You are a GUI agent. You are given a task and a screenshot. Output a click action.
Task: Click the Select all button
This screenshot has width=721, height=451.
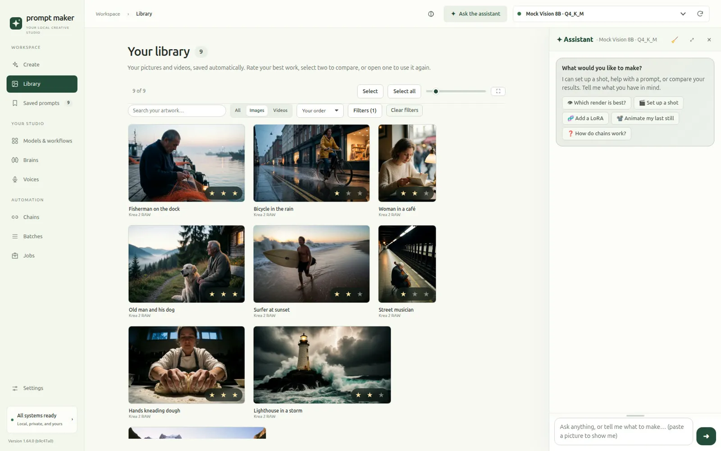404,91
